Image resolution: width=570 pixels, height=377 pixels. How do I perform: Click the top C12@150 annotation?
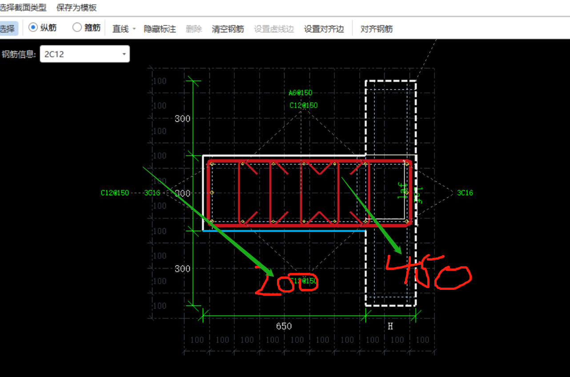pos(304,105)
